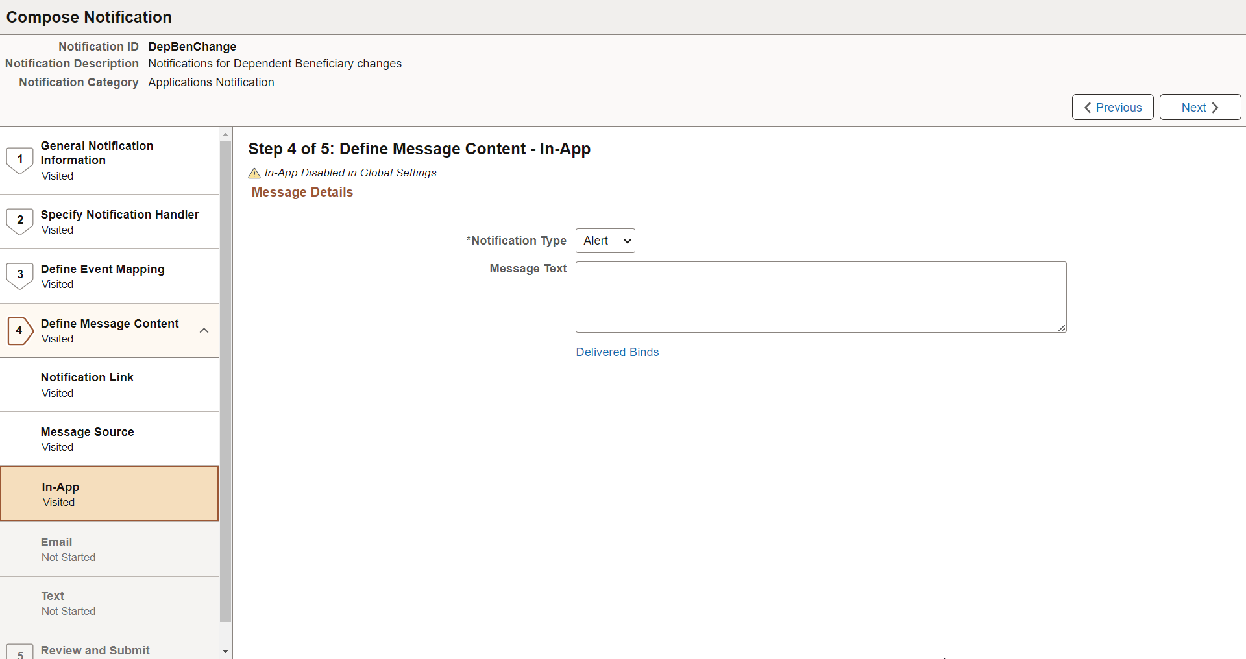Click the step 3 number badge
The height and width of the screenshot is (659, 1246).
point(20,275)
